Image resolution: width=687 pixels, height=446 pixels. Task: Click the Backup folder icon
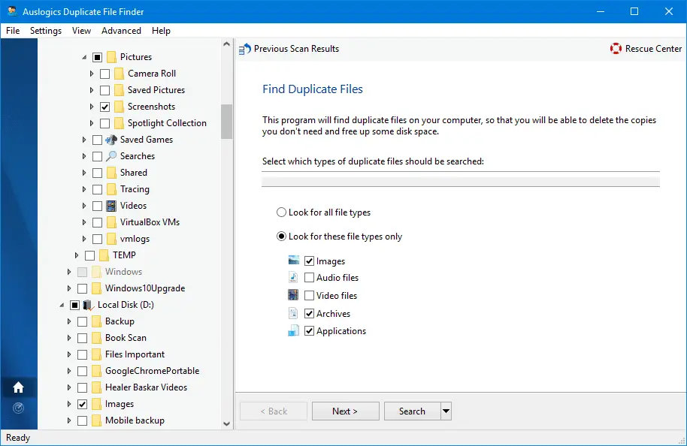(97, 321)
